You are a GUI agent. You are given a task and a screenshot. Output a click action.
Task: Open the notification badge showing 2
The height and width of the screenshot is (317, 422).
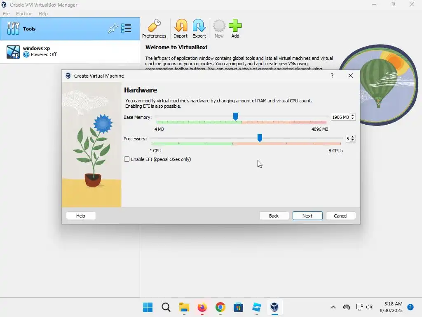[410, 307]
